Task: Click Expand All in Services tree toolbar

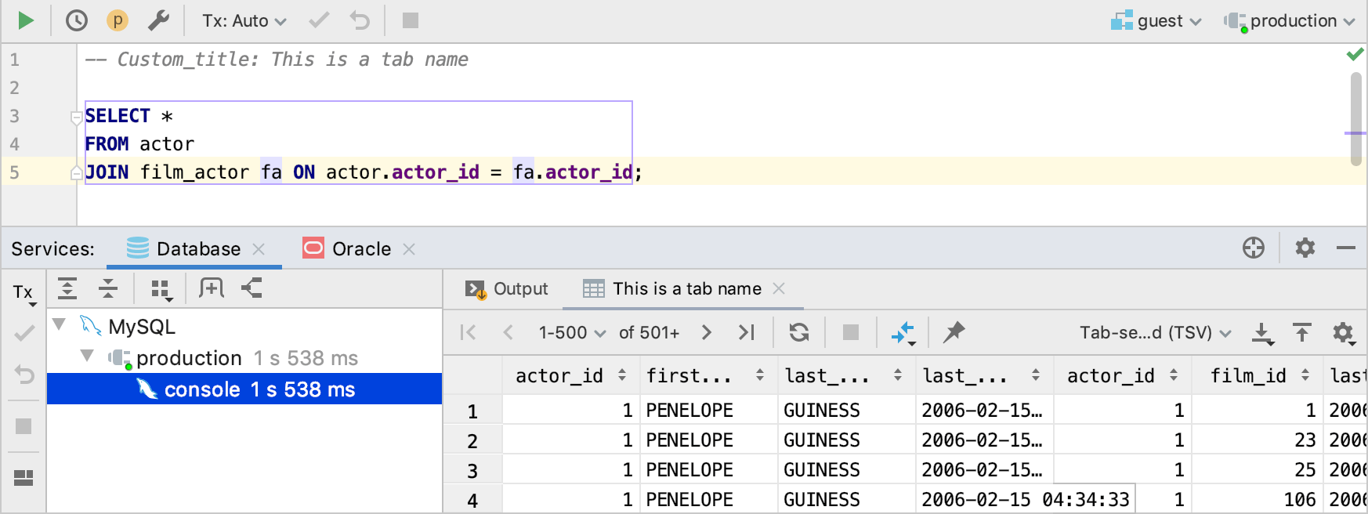Action: [x=67, y=288]
